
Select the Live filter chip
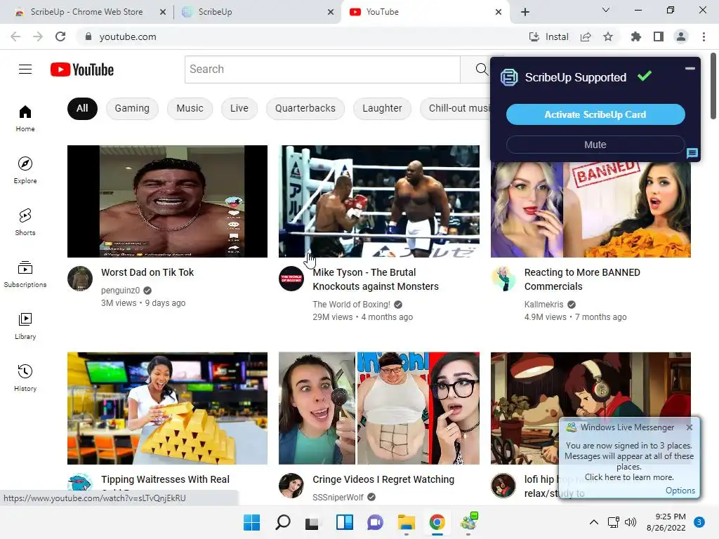(x=239, y=109)
